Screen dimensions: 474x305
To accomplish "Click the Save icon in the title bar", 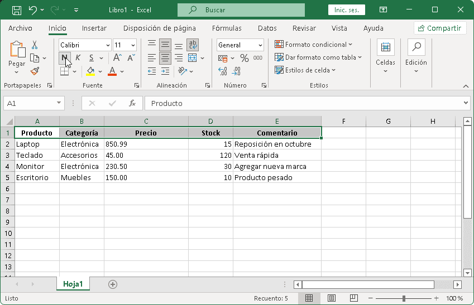I will point(17,10).
